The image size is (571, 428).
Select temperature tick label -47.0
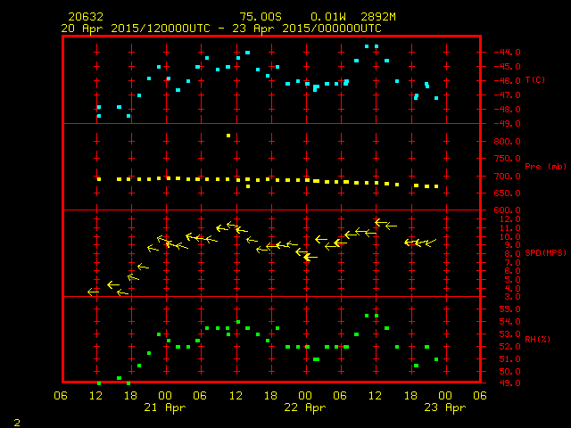point(508,95)
